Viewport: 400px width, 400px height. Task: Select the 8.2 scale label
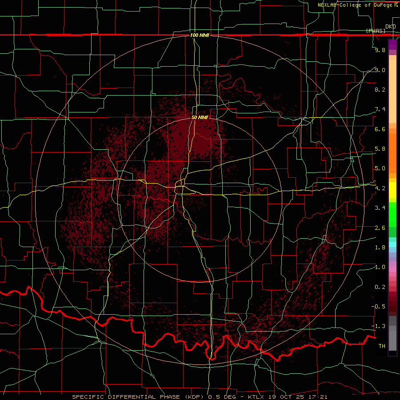(x=380, y=89)
